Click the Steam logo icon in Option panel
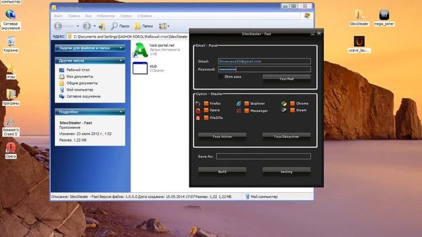 click(284, 110)
